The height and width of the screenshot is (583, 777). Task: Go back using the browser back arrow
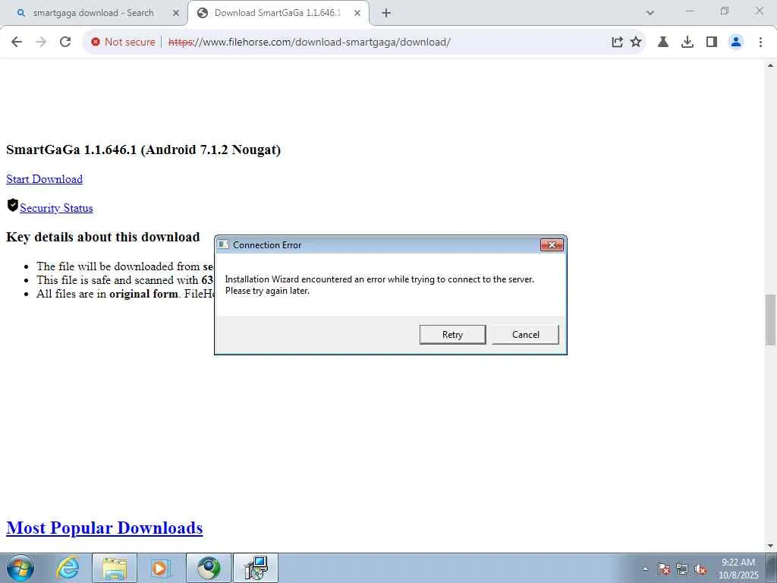[x=17, y=43]
